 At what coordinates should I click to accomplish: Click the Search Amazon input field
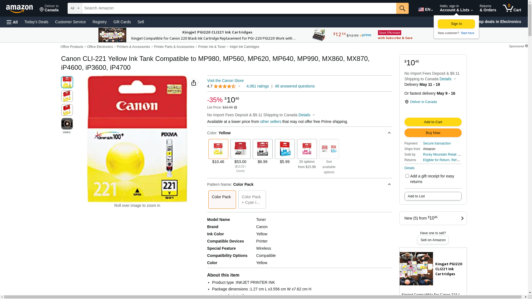point(238,8)
